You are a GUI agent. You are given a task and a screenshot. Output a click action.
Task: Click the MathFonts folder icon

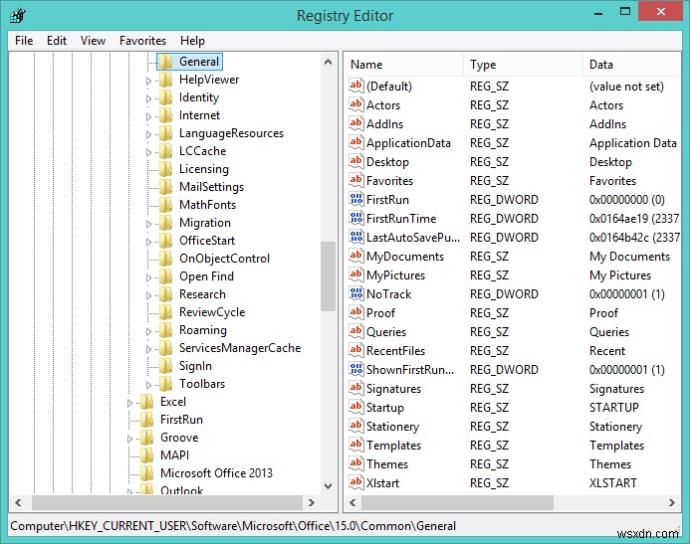point(165,205)
